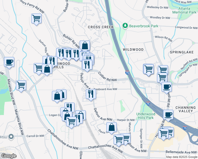Select the Atlanta Memorial Park label

pyautogui.click(x=185, y=10)
